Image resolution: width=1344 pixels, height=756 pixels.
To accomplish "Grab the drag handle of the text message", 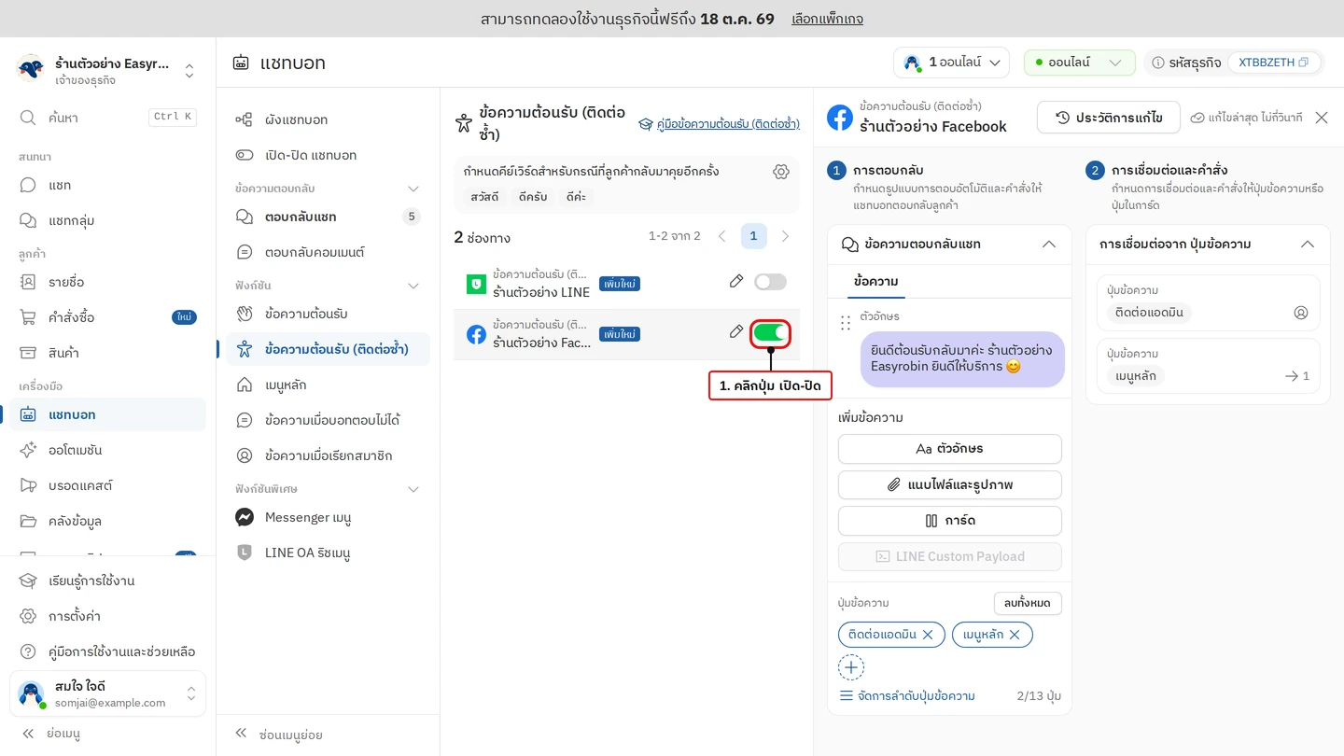I will pos(846,323).
